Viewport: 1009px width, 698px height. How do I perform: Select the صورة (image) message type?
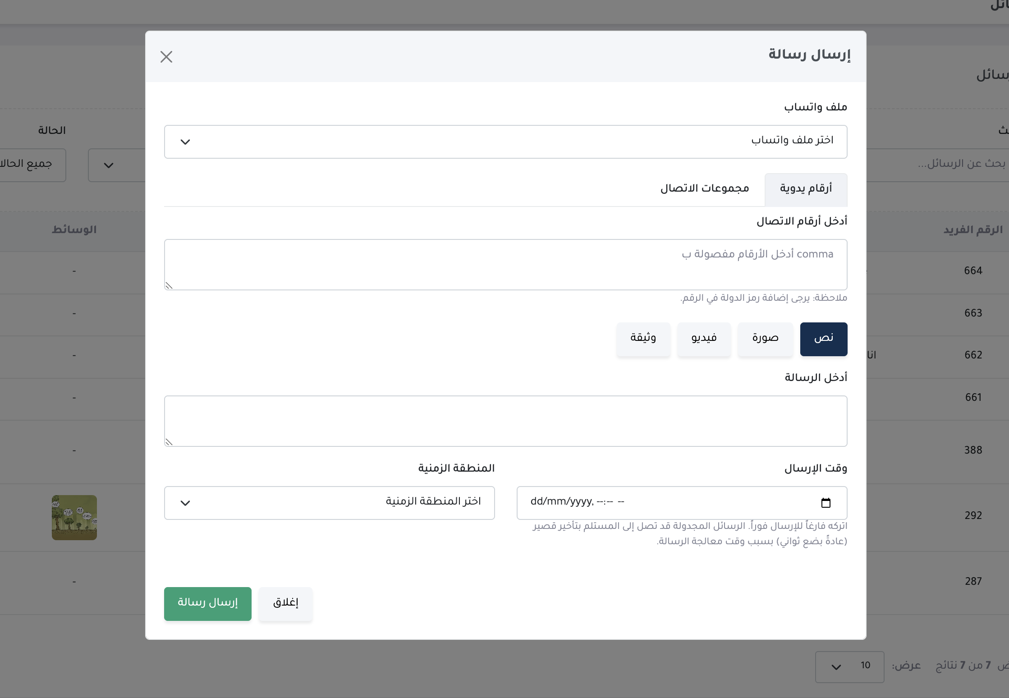[x=765, y=339]
